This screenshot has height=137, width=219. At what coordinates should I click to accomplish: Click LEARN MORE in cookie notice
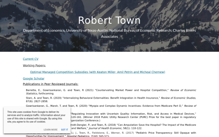click(x=50, y=130)
